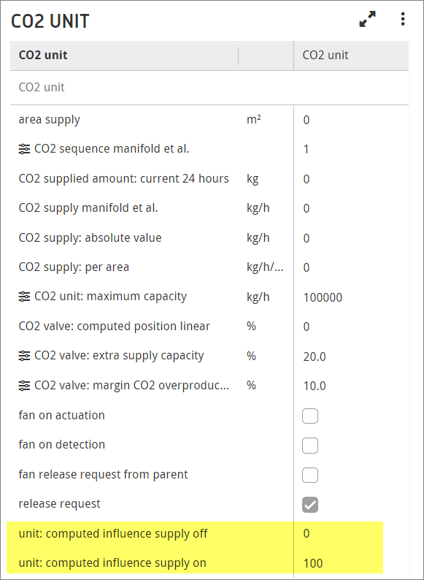424x580 pixels.
Task: Edit the extra supply capacity value 20.0
Action: tap(315, 356)
